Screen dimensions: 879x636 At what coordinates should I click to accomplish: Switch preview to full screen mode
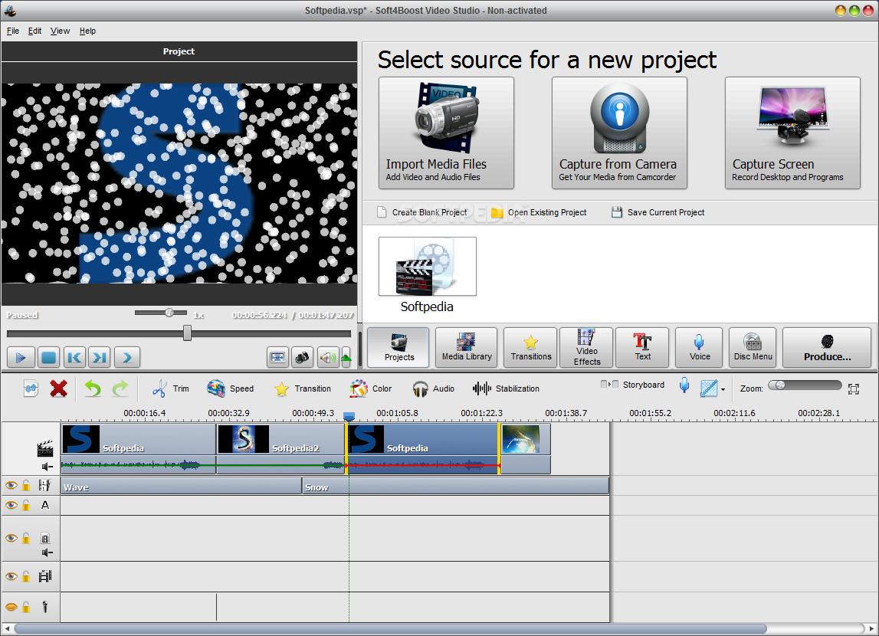coord(277,358)
